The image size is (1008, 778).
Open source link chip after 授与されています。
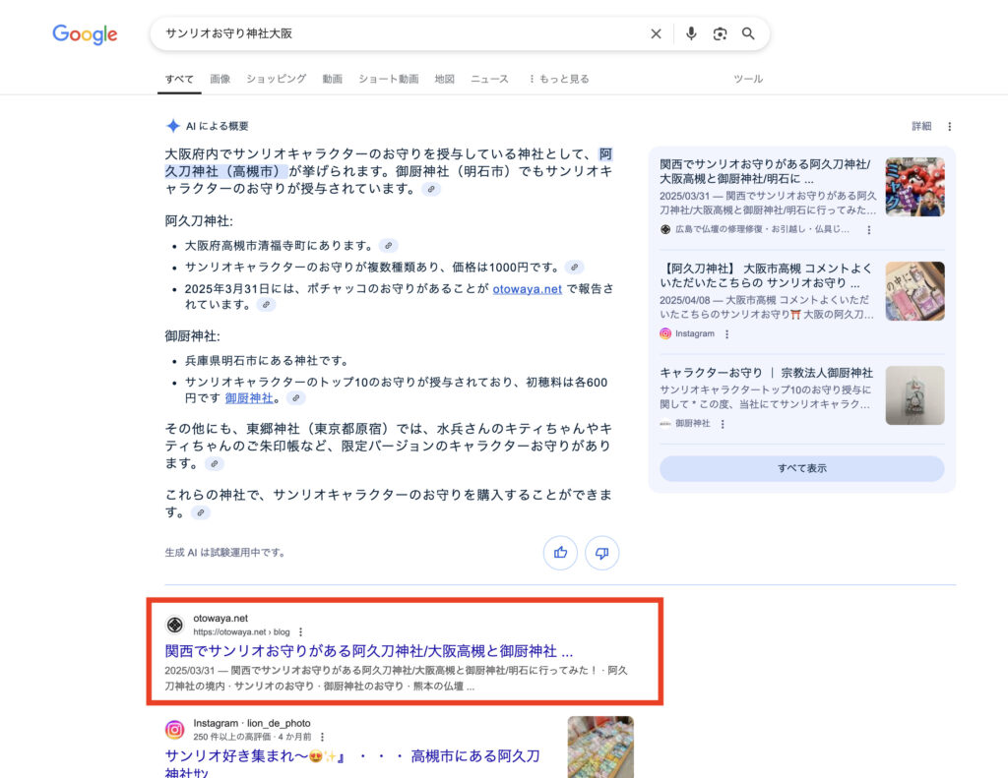[431, 190]
